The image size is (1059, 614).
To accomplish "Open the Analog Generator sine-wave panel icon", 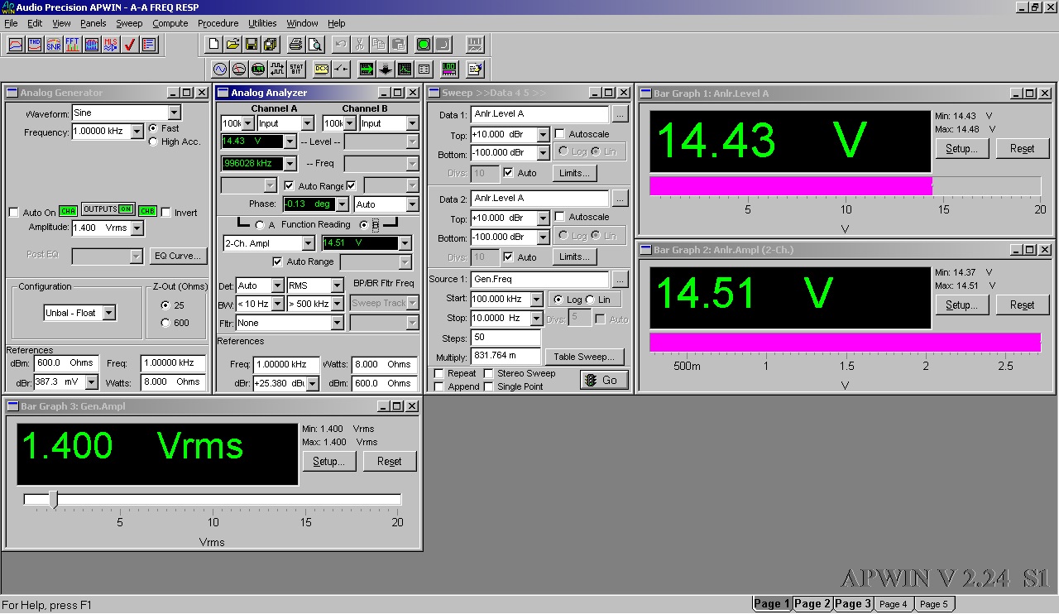I will click(x=220, y=70).
